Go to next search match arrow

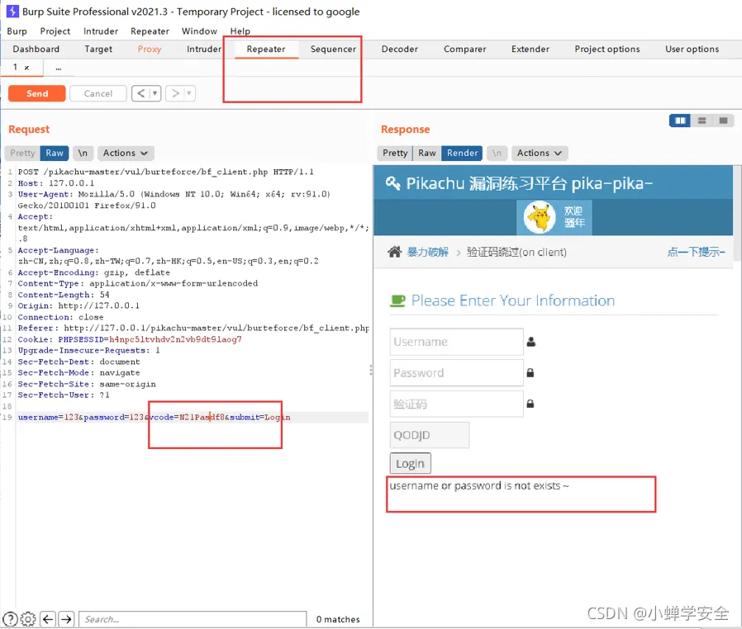click(66, 618)
